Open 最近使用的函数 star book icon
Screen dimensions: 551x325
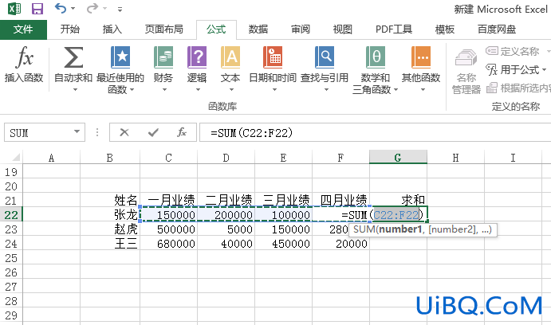pos(120,57)
